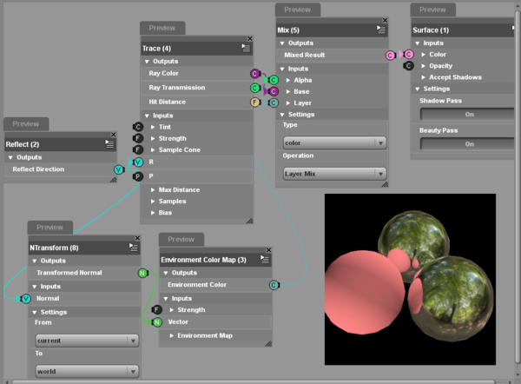The image size is (521, 384).
Task: Click the Ray Color output connector on Trace node
Action: (x=254, y=74)
